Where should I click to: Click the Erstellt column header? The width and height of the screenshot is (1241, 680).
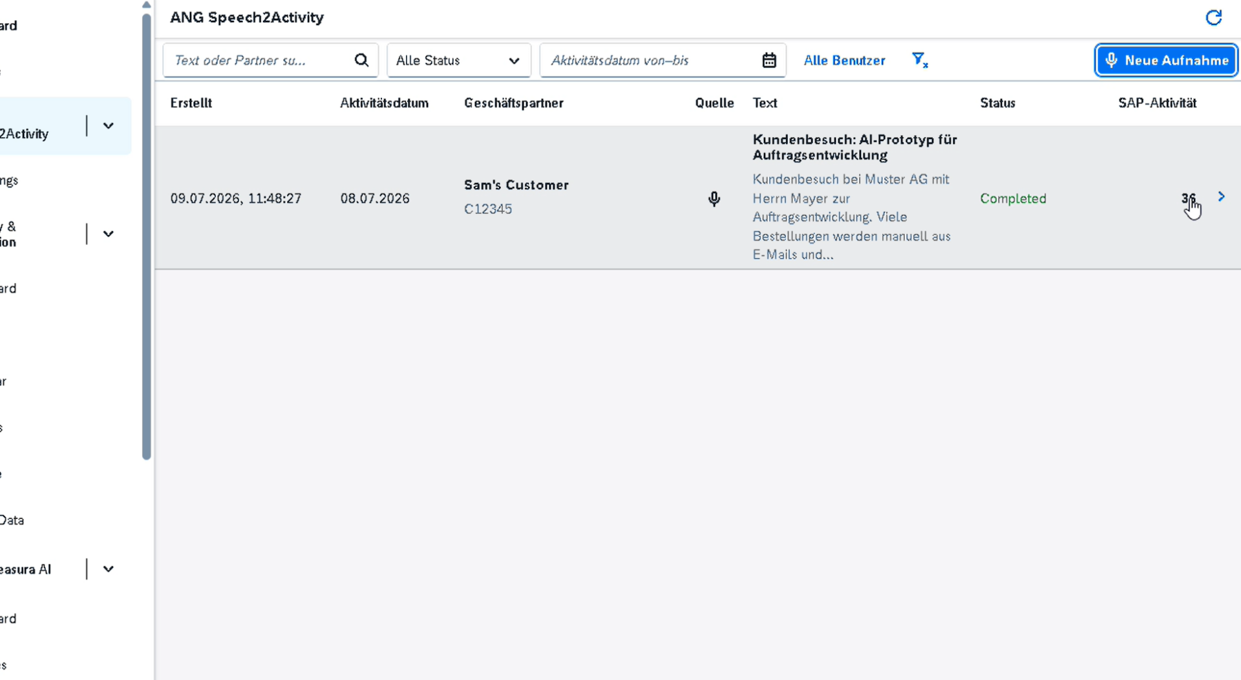coord(191,103)
